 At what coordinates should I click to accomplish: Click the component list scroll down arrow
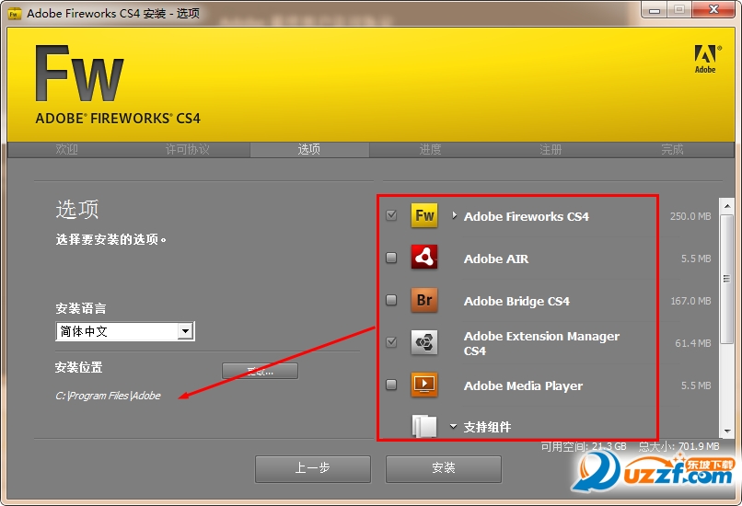[727, 431]
